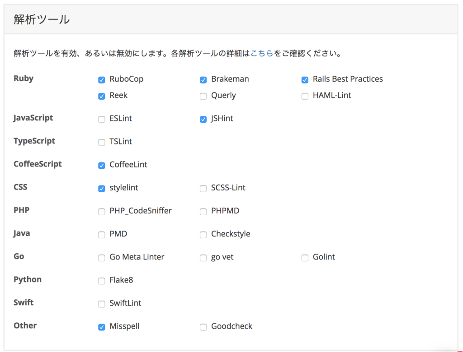463x352 pixels.
Task: Check the PHPMD checkbox
Action: 203,212
